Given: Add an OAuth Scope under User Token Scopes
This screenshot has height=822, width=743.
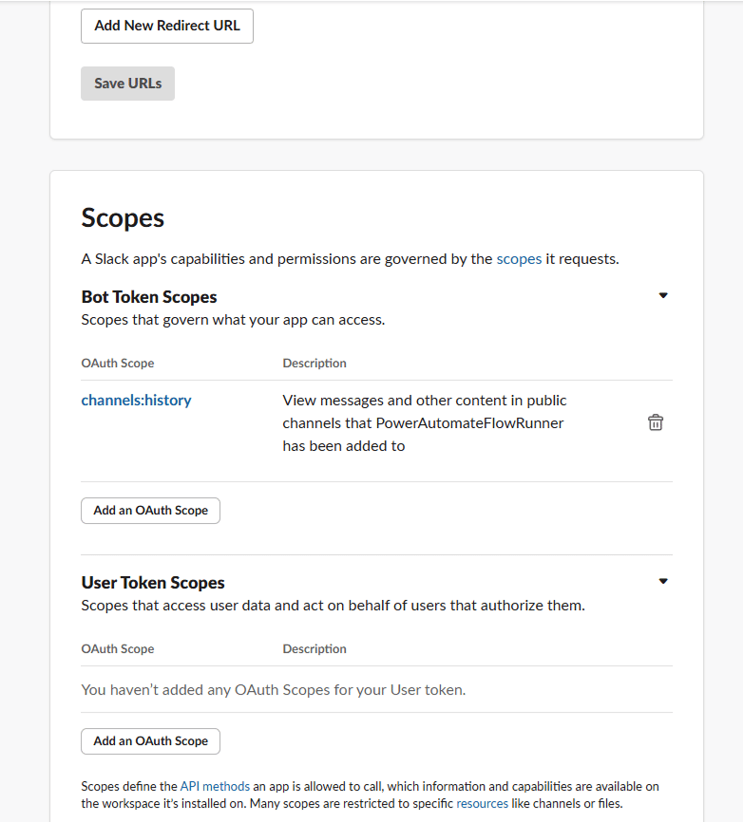Looking at the screenshot, I should 150,741.
